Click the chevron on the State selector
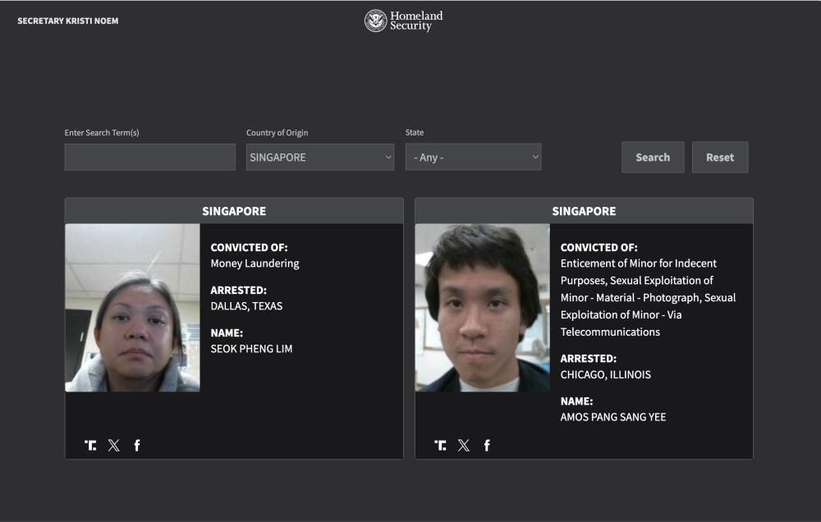This screenshot has width=821, height=522. pyautogui.click(x=533, y=157)
